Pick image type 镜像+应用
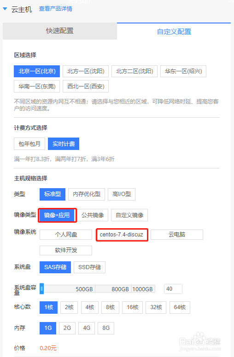 (x=57, y=215)
